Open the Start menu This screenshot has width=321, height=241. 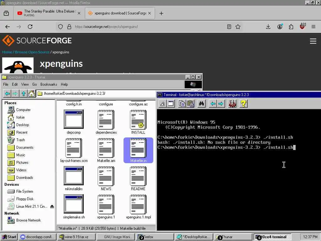pyautogui.click(x=9, y=237)
